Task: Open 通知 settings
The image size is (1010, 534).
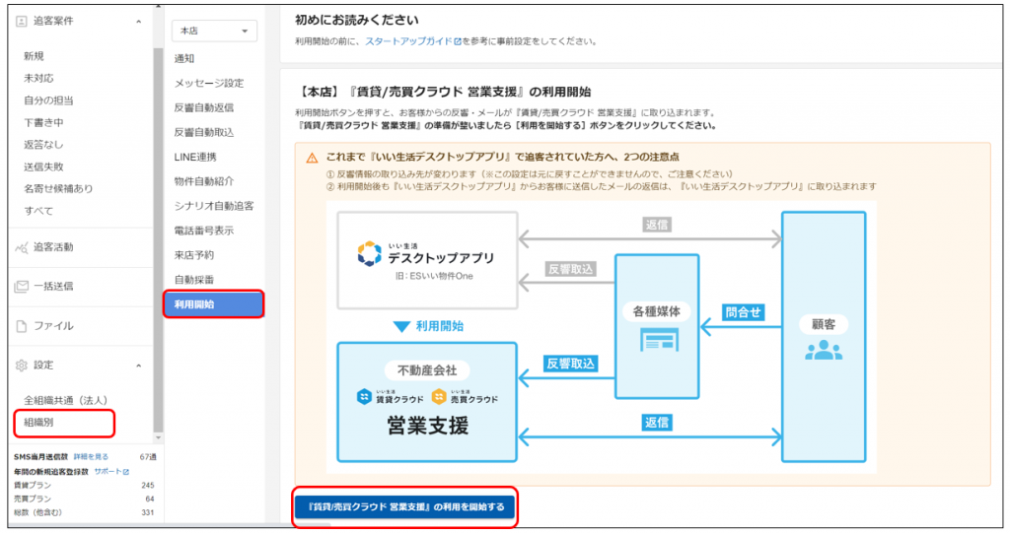Action: click(184, 58)
